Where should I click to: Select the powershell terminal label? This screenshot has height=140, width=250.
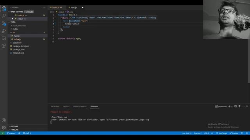coord(221,106)
